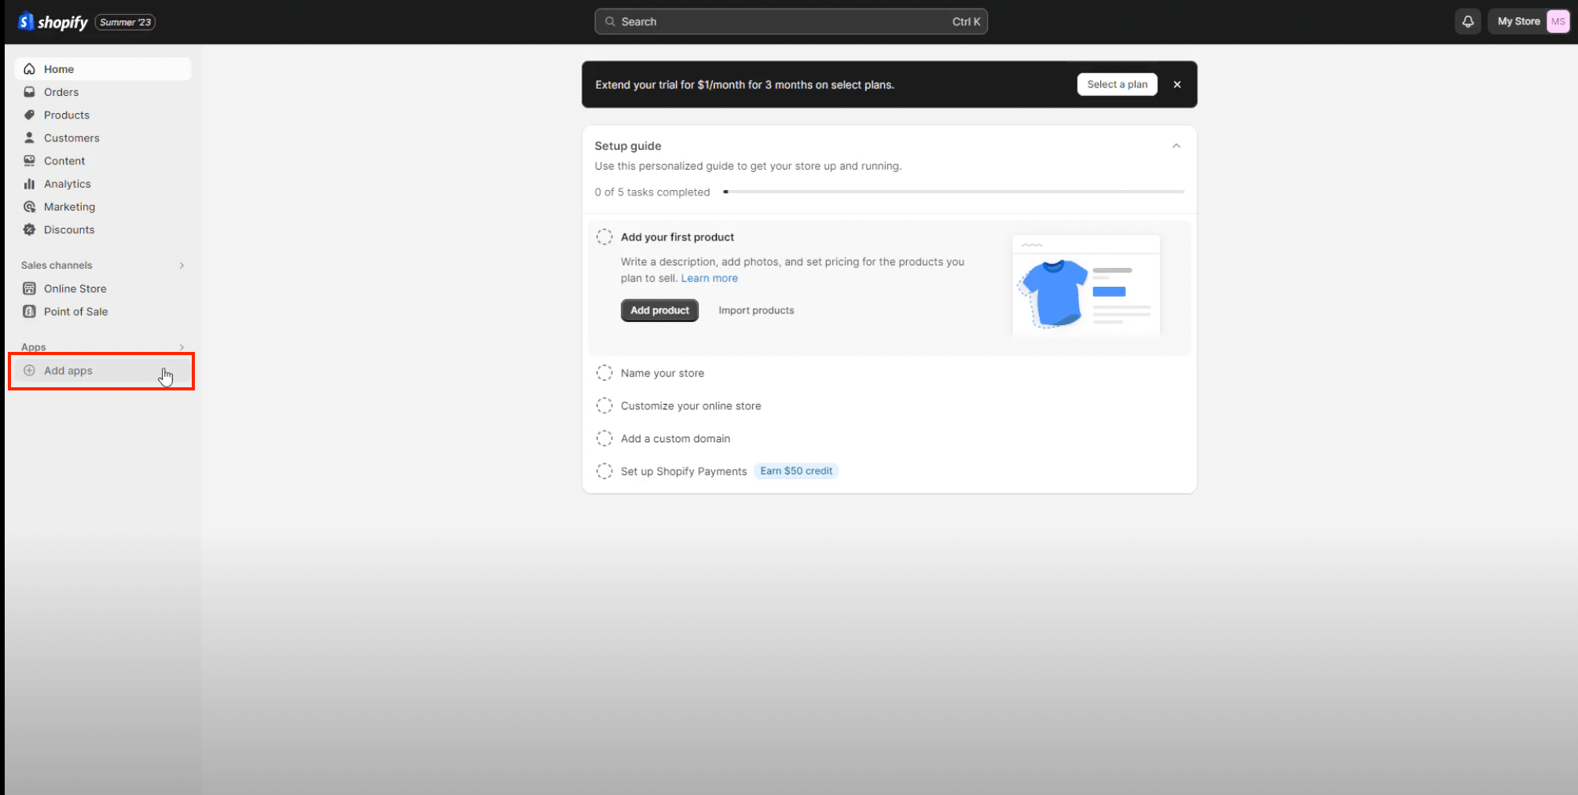This screenshot has height=795, width=1578.
Task: Collapse the Setup guide card
Action: coord(1176,146)
